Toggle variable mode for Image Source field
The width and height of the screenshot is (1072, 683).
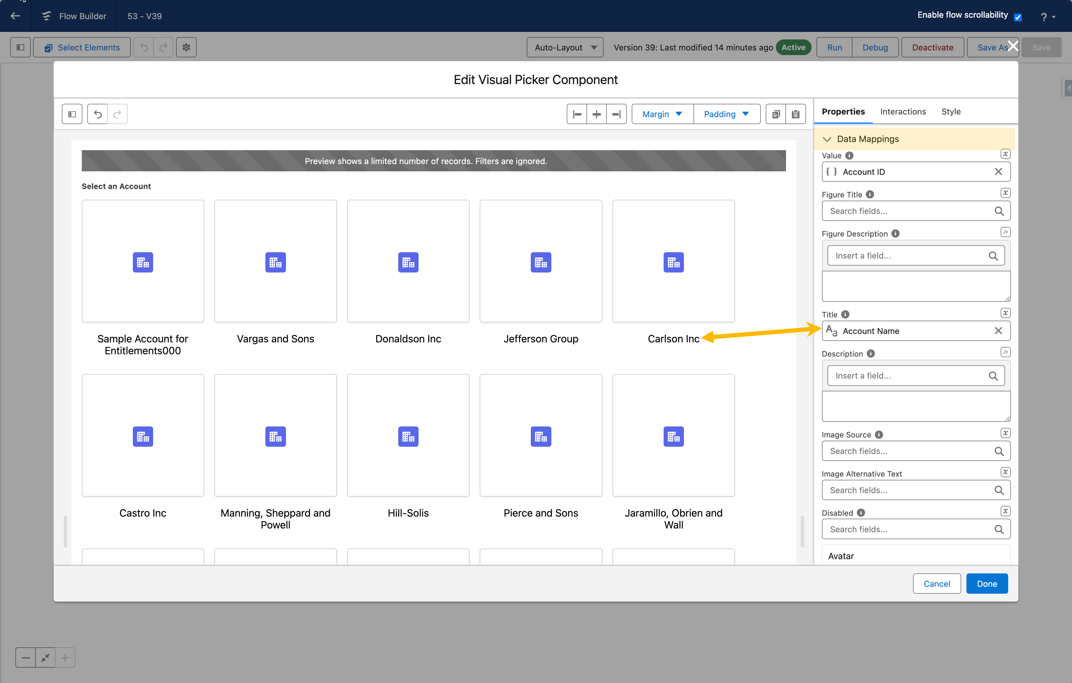[1005, 433]
